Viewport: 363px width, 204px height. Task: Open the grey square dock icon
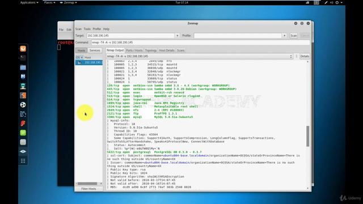click(23, 142)
